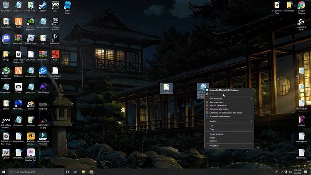Open Cortana from the taskbar
Screen dimensions: 311x175
[x=67, y=172]
